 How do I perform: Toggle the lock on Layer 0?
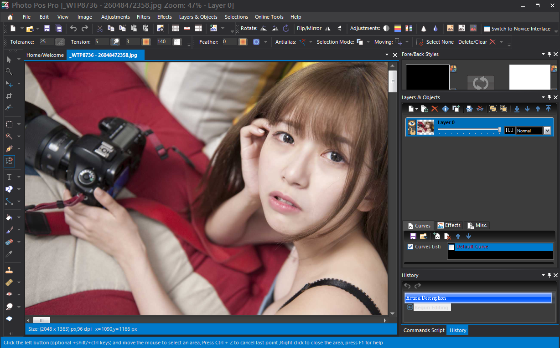pyautogui.click(x=411, y=131)
